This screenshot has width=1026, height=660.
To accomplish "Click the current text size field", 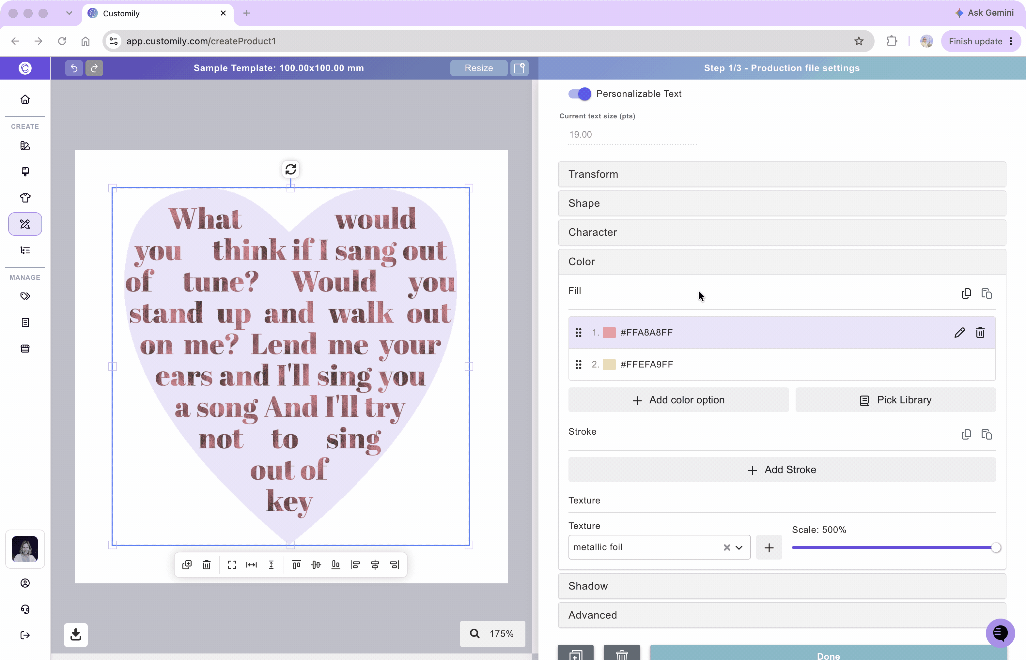I will pos(632,135).
